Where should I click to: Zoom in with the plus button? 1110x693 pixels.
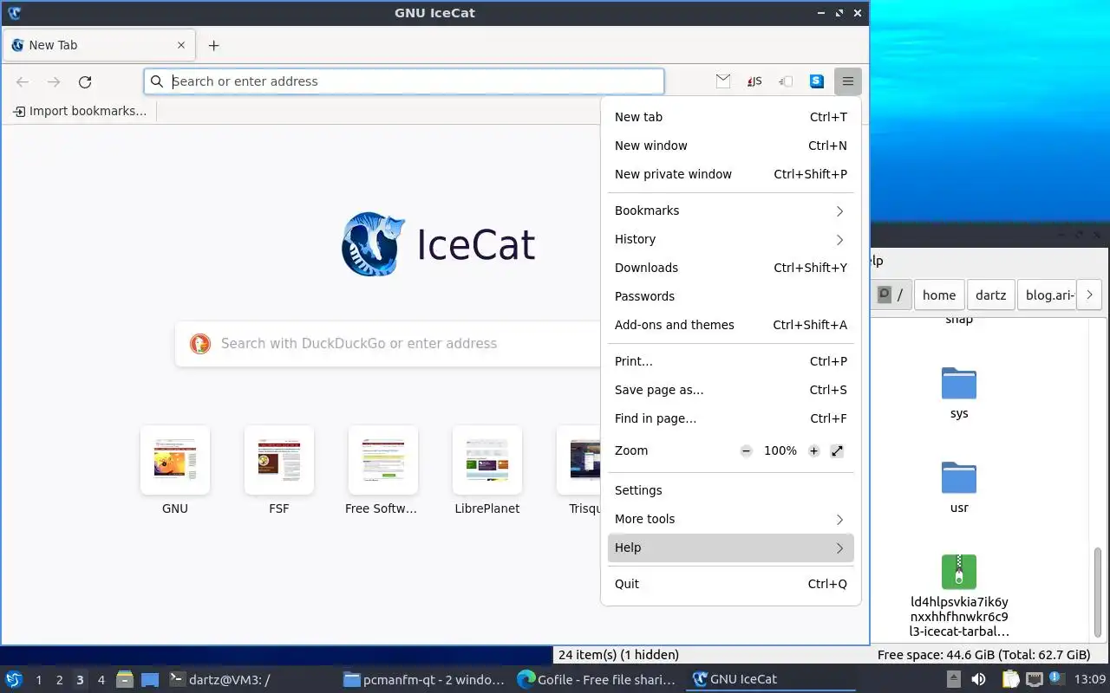pyautogui.click(x=813, y=450)
